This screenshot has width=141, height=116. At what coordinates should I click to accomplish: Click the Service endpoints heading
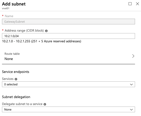[15, 72]
